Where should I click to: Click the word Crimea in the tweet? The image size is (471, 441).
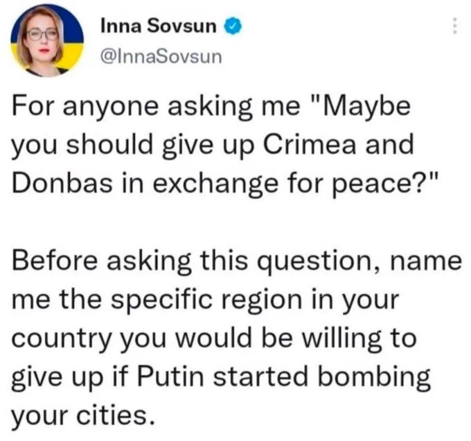[x=309, y=145]
